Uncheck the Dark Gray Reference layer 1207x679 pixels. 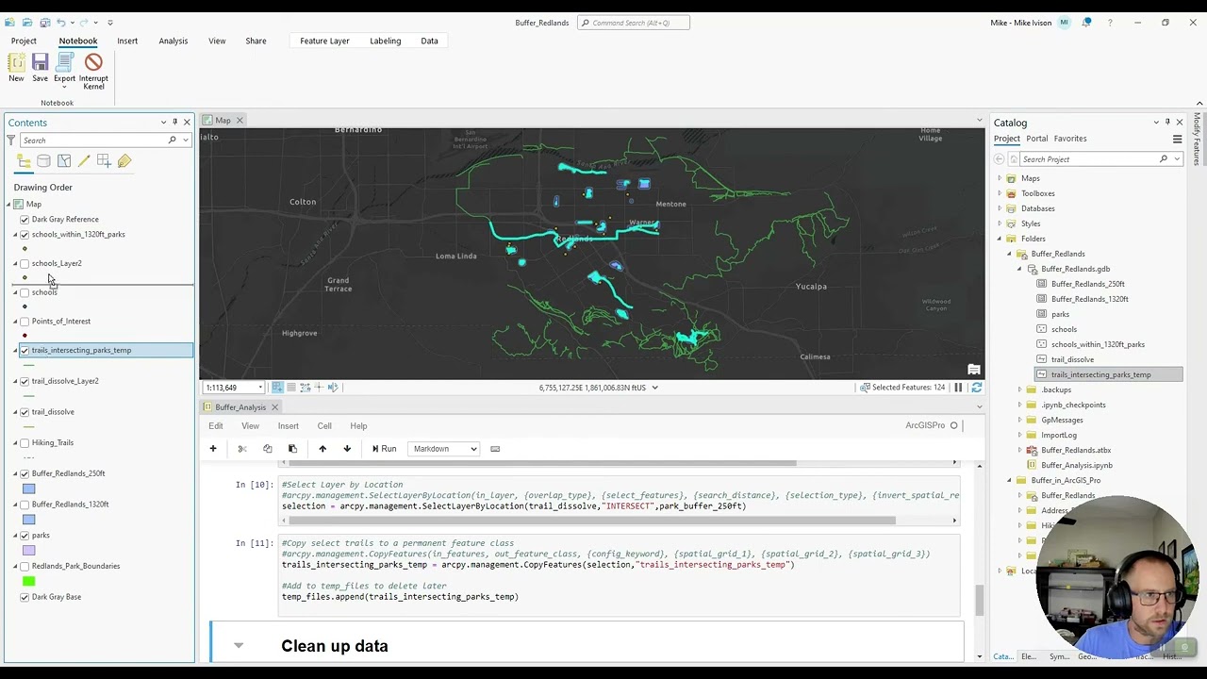[25, 220]
